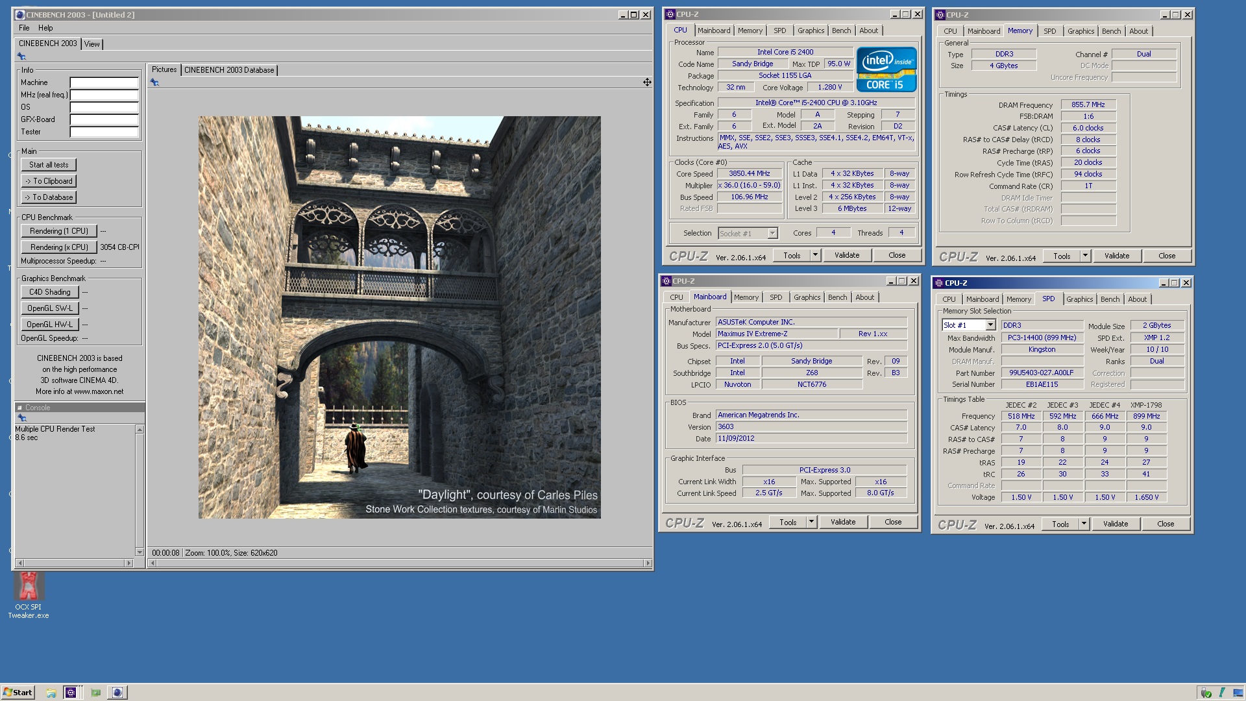
Task: Open the File menu in CINEBENCH
Action: click(x=24, y=28)
